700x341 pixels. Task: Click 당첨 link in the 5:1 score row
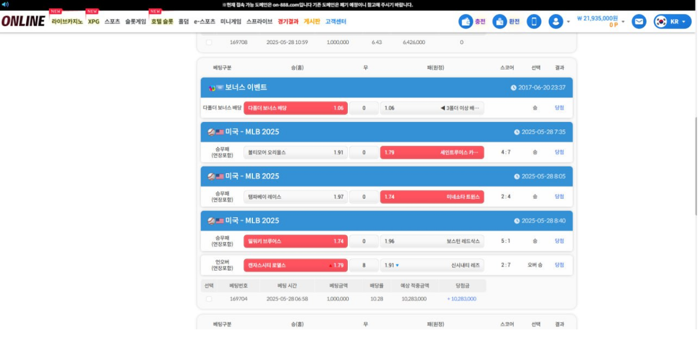point(559,241)
